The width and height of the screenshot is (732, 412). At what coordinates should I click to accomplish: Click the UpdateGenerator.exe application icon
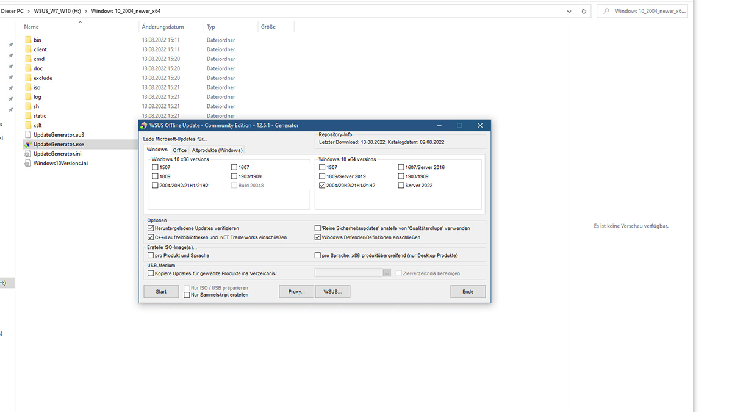(x=28, y=144)
